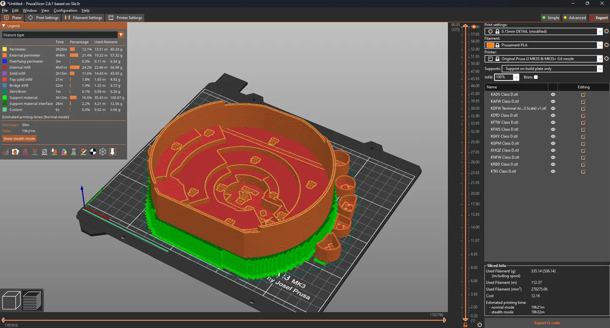Click editing icon for KGPM Class D.stl

[583, 143]
